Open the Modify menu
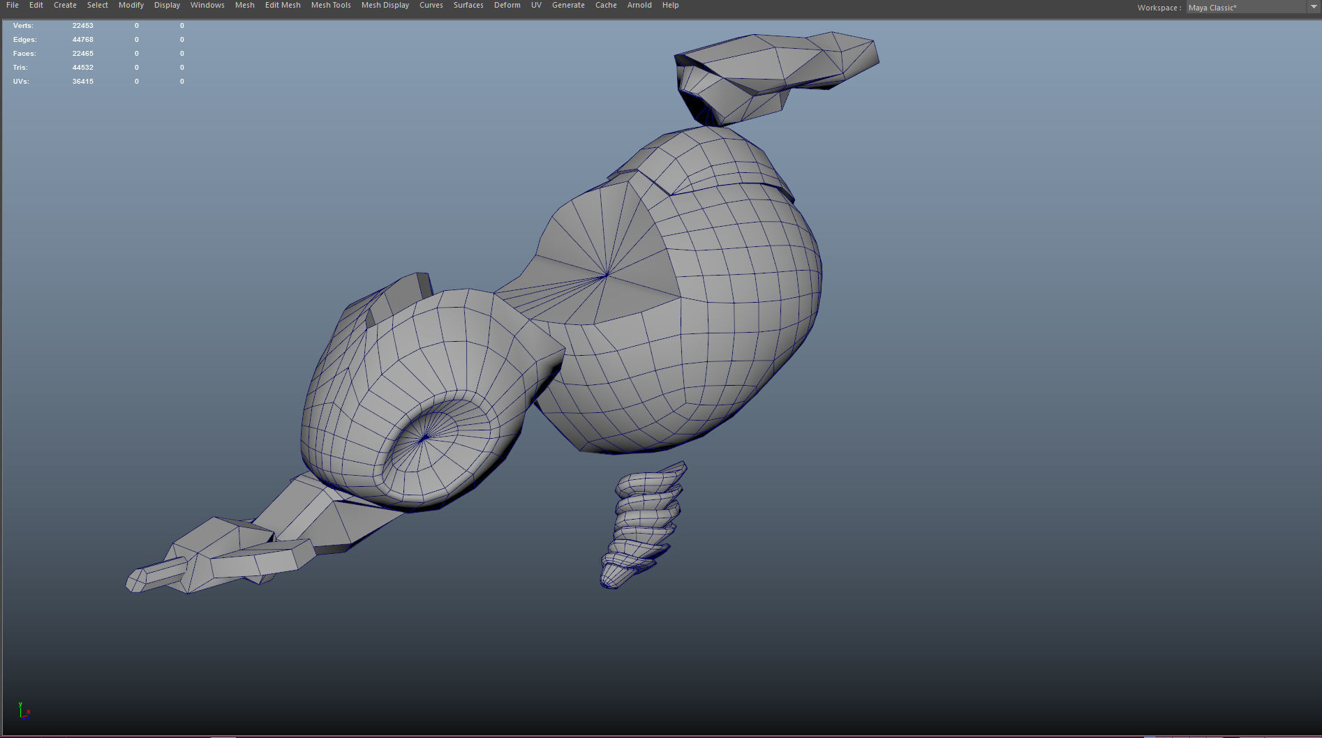This screenshot has width=1322, height=738. click(x=131, y=6)
